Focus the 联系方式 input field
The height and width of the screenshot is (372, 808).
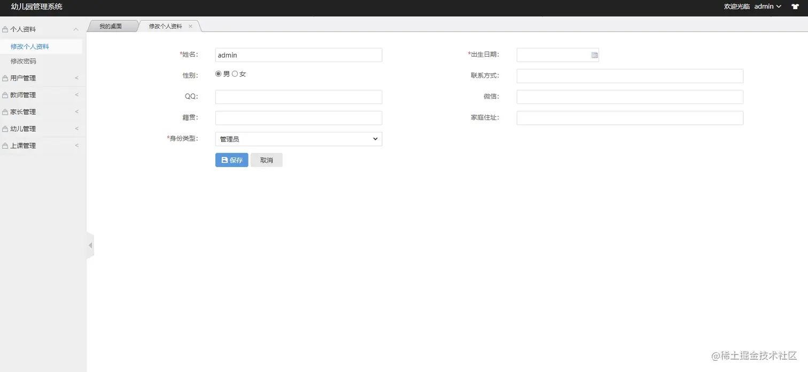point(630,76)
